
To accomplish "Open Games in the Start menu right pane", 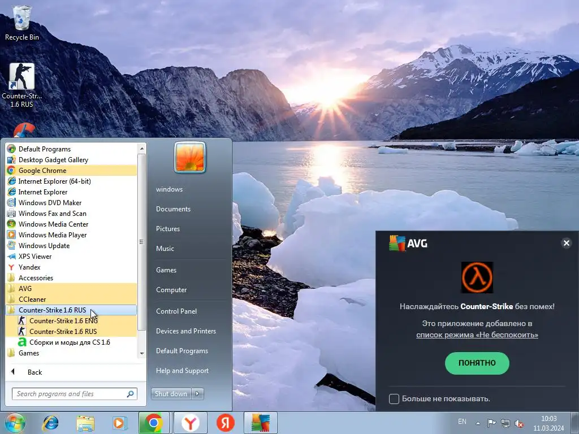I will click(166, 270).
